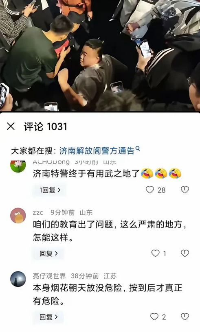Open 亮仔观世界 profile avatar
The height and width of the screenshot is (332, 200).
(x=18, y=279)
